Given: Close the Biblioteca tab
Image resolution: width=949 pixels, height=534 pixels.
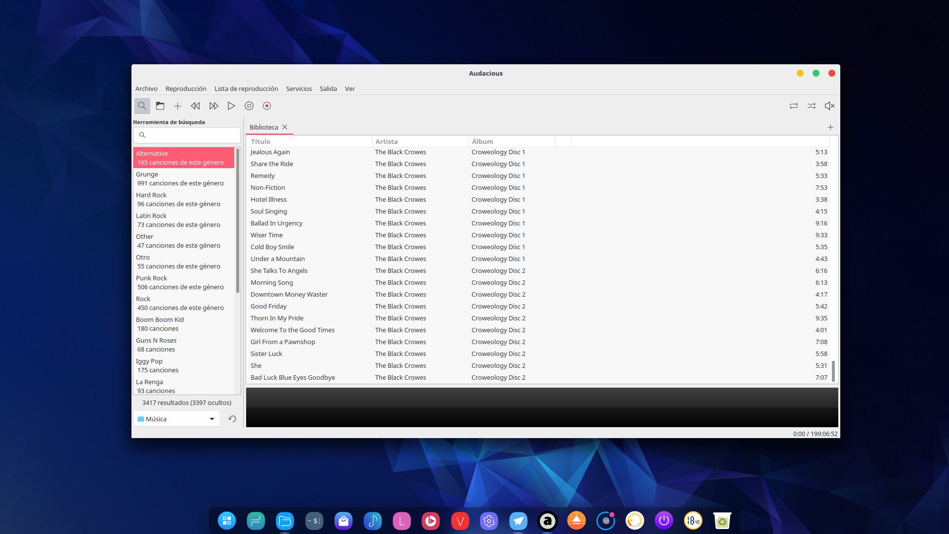Looking at the screenshot, I should click(x=285, y=127).
